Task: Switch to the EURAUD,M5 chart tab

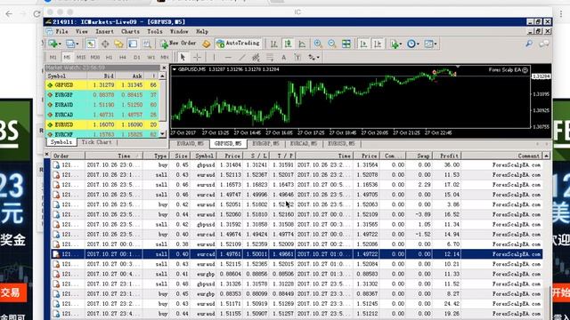Action: 190,144
